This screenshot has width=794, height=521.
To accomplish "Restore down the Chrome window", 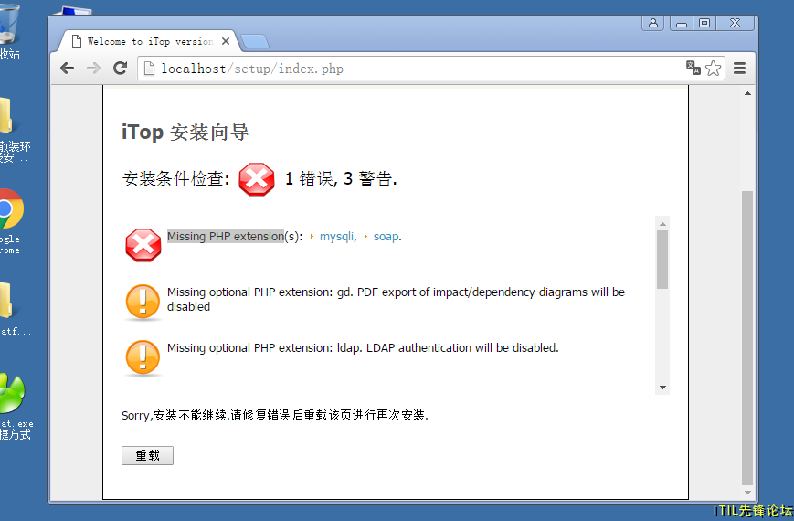I will point(704,24).
